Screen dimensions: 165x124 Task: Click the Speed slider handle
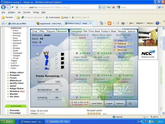point(62,85)
